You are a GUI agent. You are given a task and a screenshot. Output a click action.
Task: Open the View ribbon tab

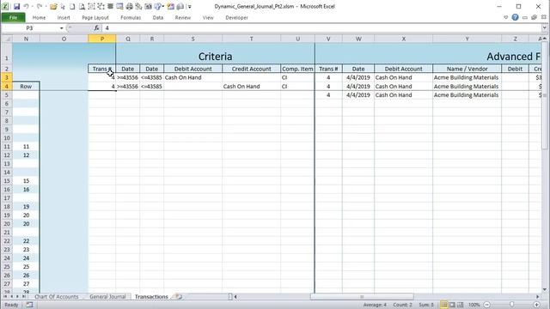[x=208, y=17]
